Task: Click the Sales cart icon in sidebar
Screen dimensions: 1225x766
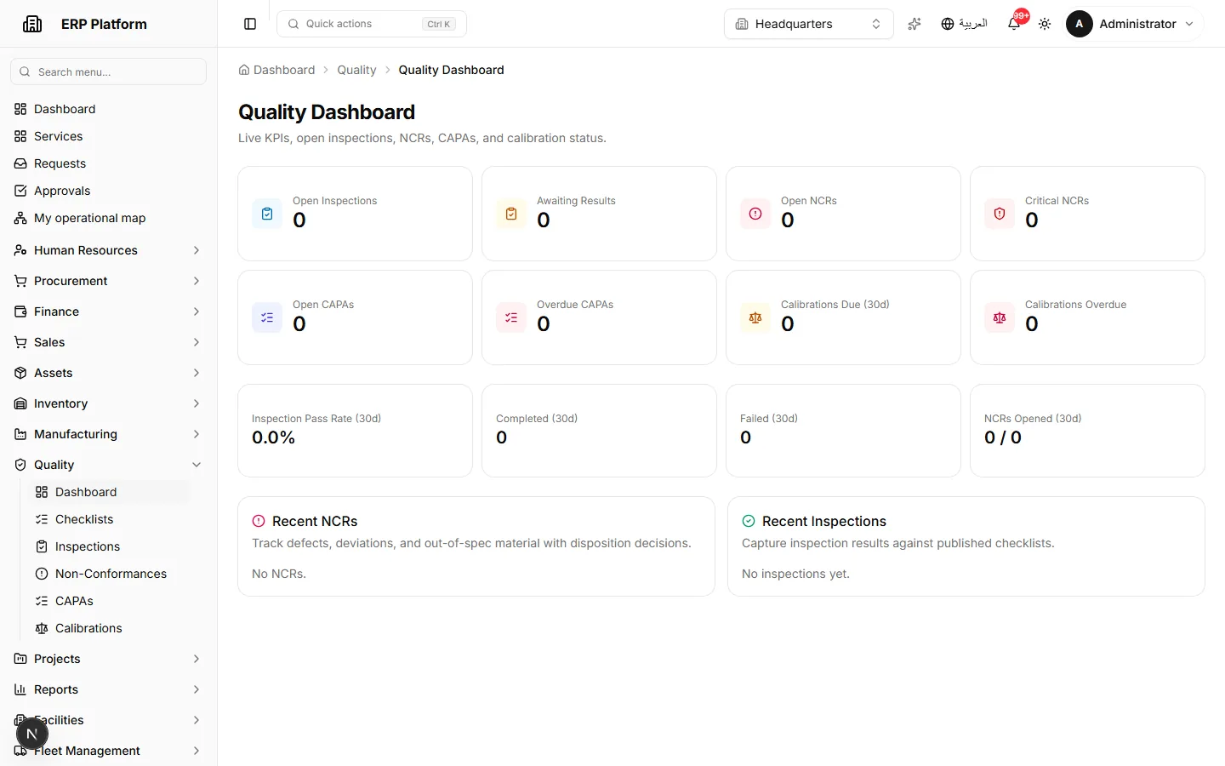Action: (20, 342)
